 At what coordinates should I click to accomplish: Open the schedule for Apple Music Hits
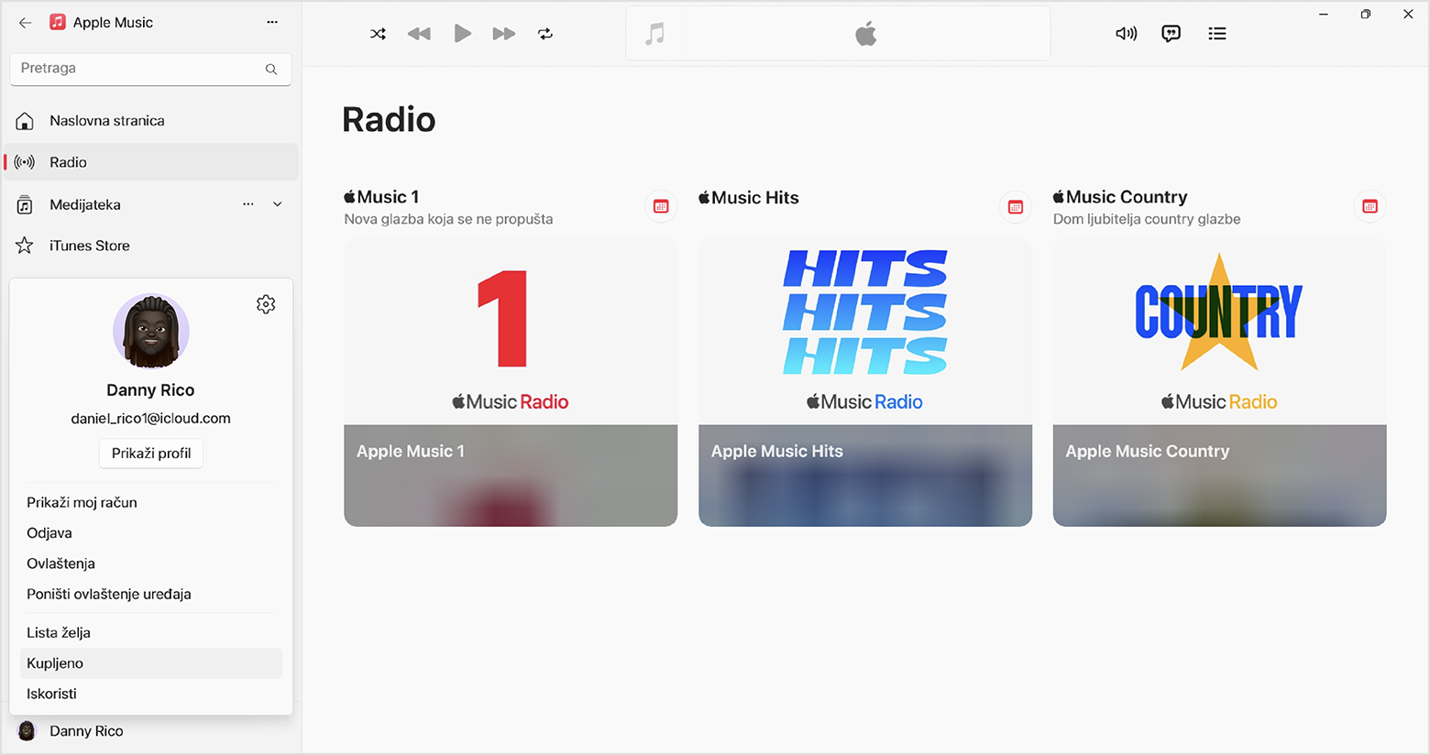[1015, 207]
